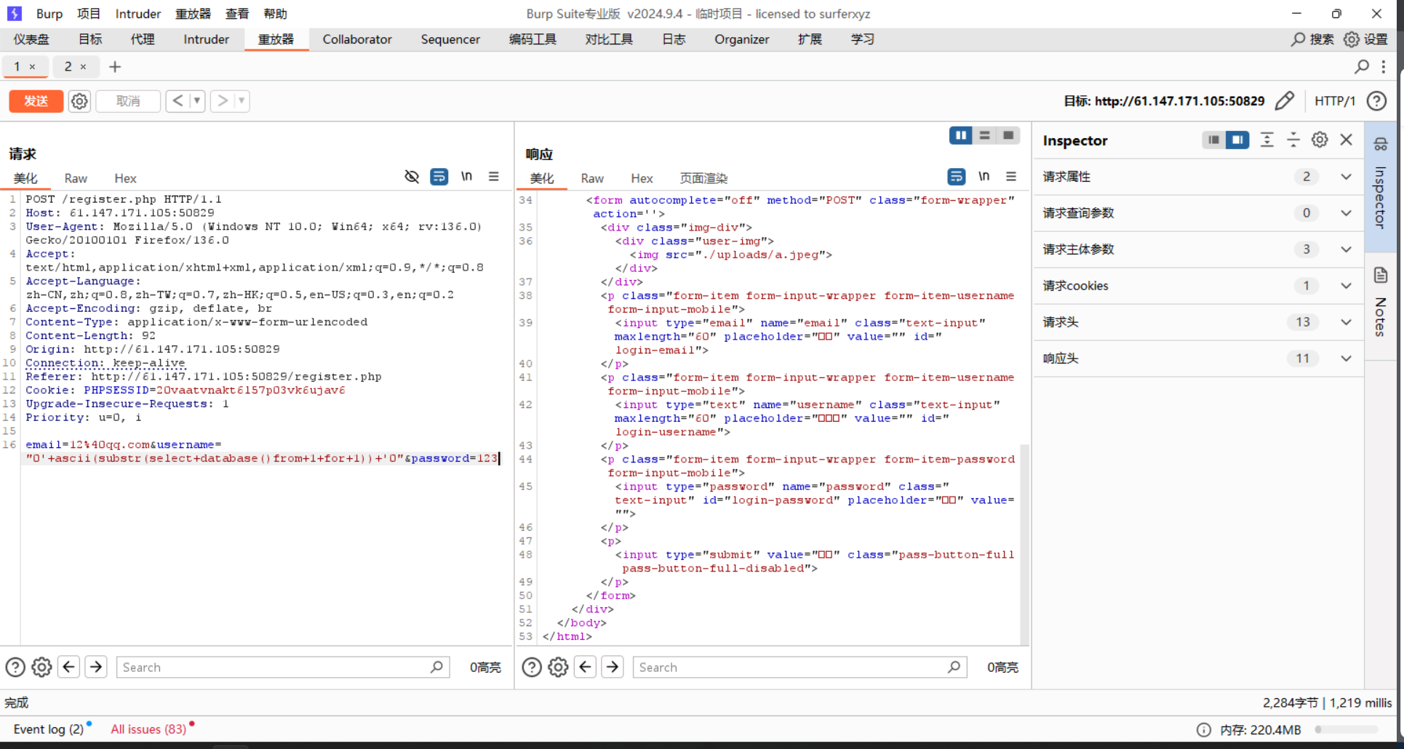Switch to Repeater tab 2
Viewport: 1404px width, 749px height.
click(68, 66)
